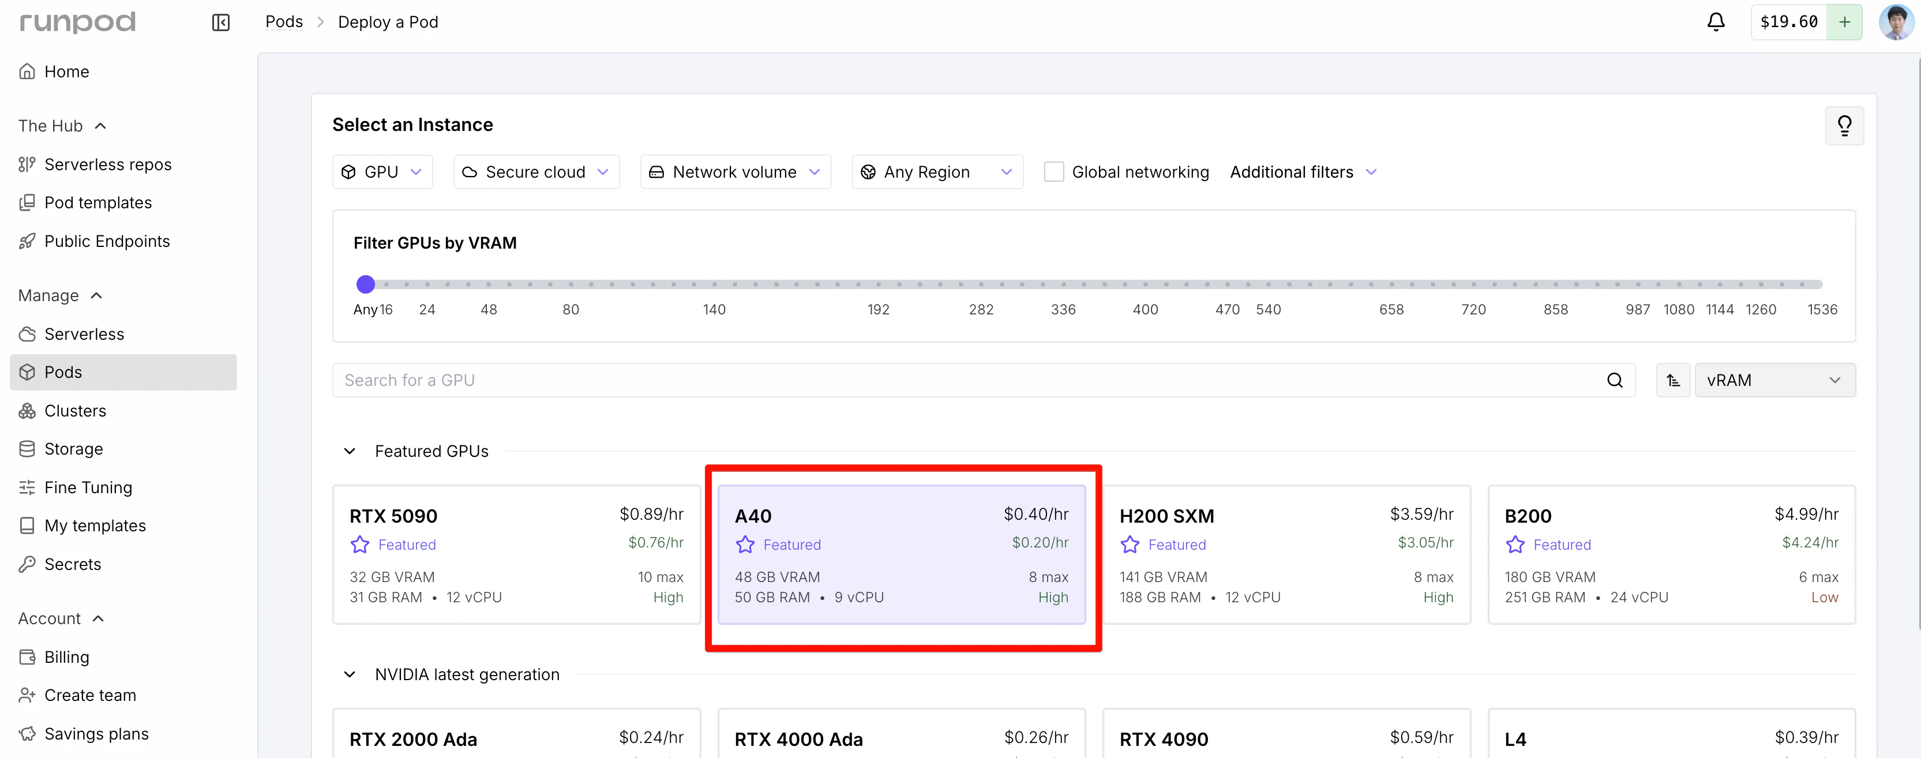Click the Featured star on B200
This screenshot has width=1921, height=758.
[x=1515, y=545]
